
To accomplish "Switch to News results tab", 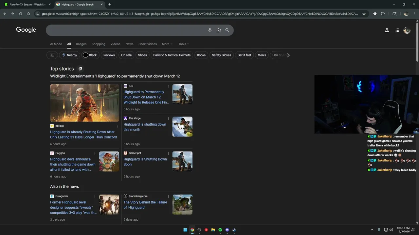I will (129, 44).
